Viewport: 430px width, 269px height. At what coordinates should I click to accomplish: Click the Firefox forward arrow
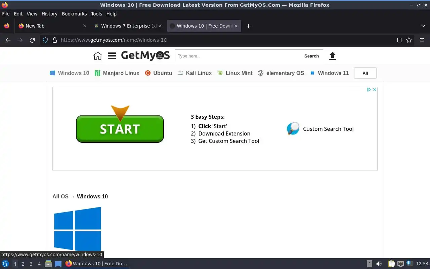point(20,40)
